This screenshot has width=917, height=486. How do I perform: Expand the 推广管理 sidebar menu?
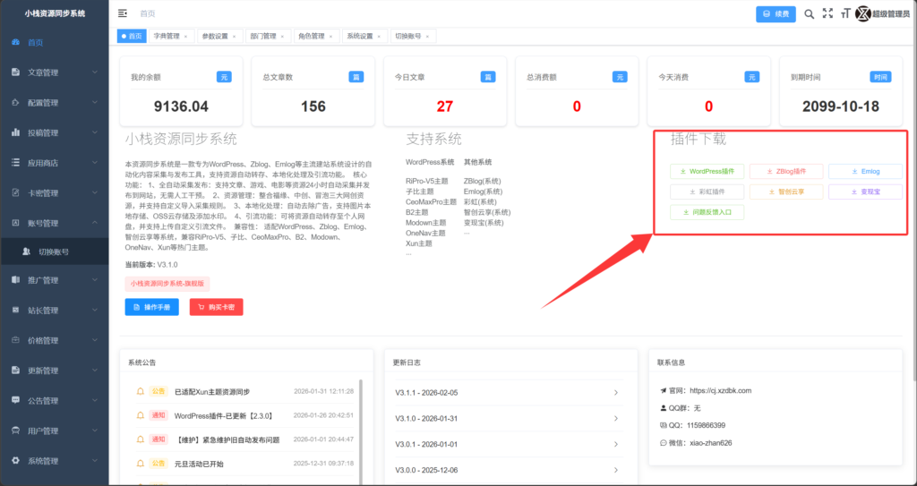pyautogui.click(x=55, y=280)
